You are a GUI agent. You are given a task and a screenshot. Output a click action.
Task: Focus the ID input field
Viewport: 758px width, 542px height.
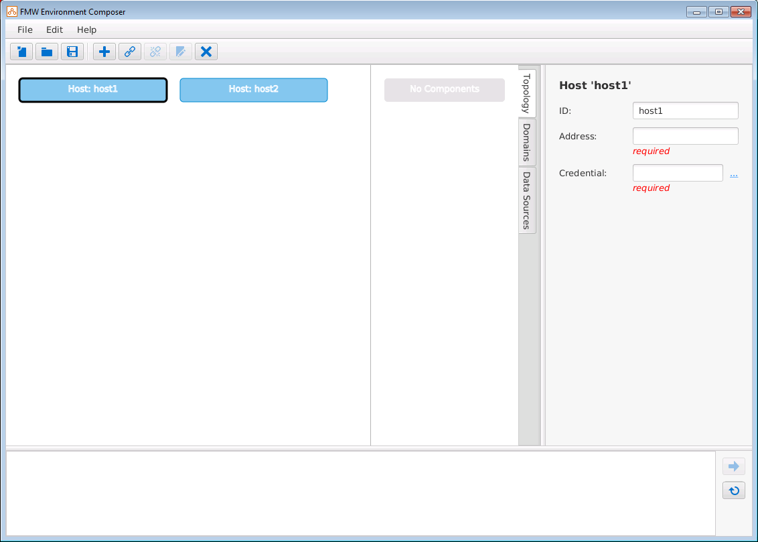(x=686, y=111)
